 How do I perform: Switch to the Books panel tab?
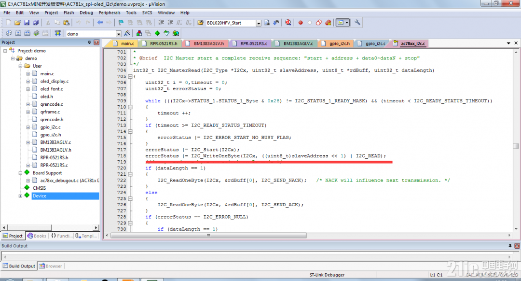coord(37,236)
